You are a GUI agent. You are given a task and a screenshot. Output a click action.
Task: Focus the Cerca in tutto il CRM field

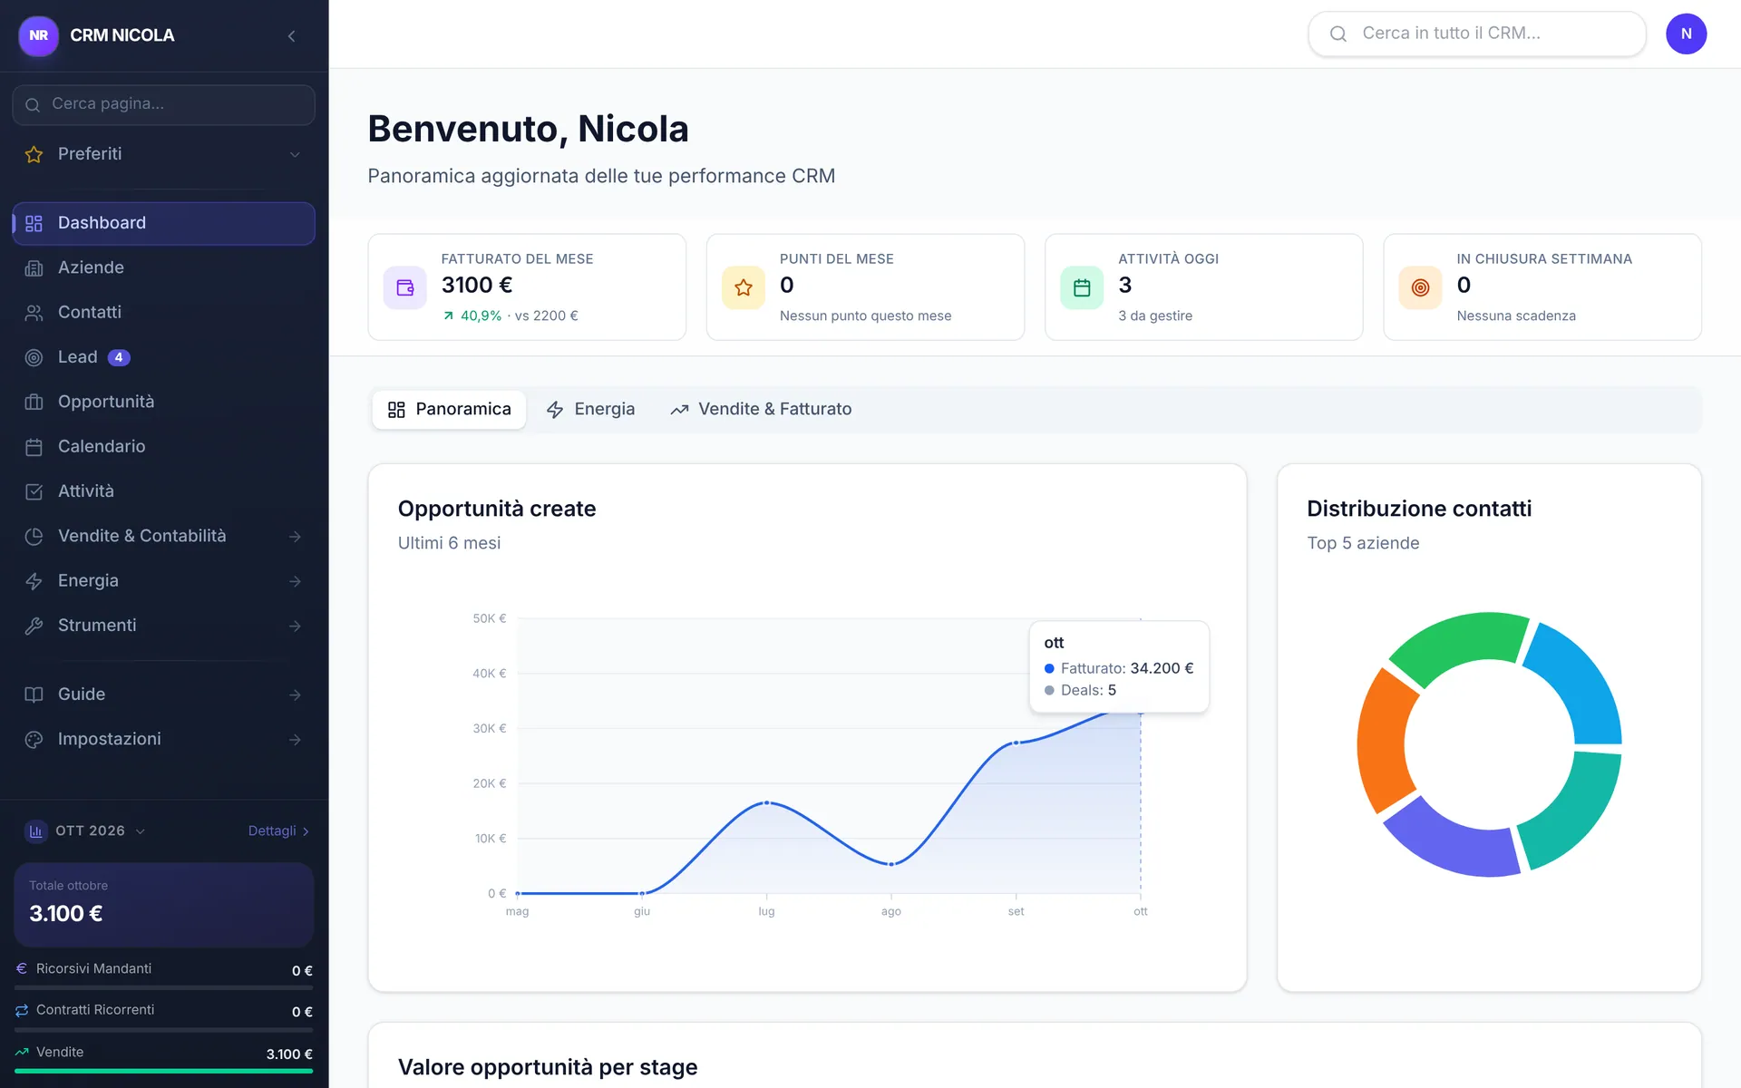tap(1477, 34)
